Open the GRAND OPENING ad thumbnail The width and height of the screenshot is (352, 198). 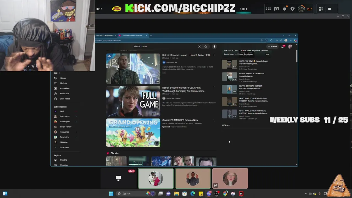click(x=133, y=133)
